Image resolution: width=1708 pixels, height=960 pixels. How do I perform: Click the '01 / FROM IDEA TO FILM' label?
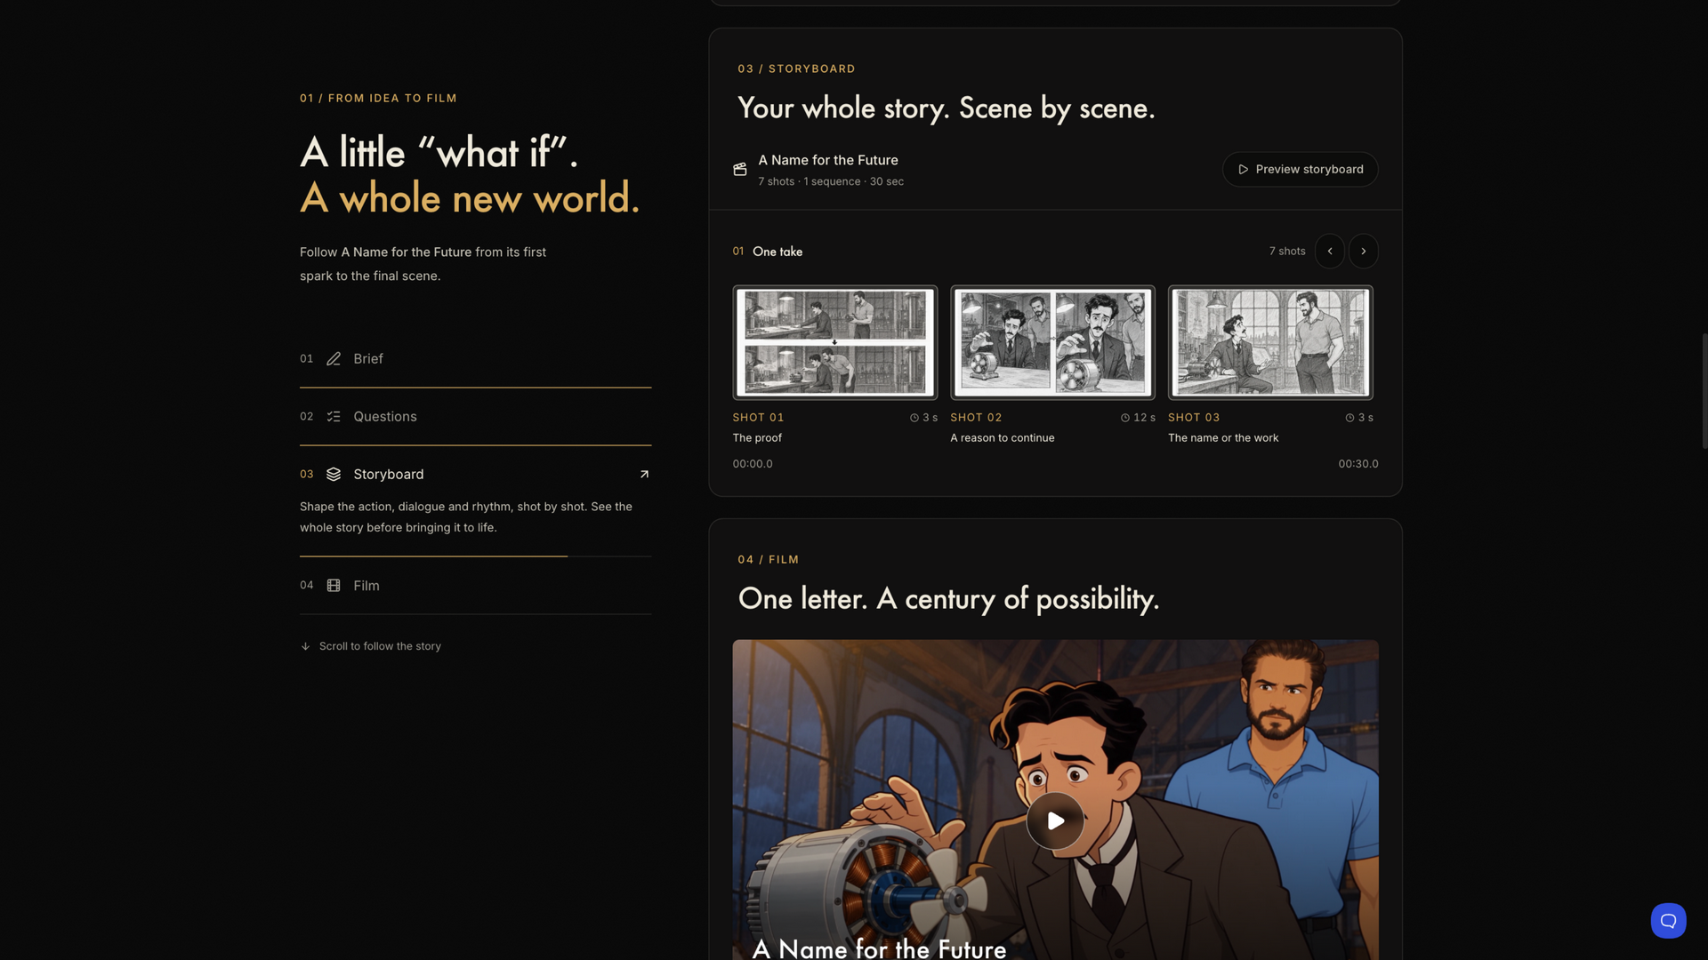(378, 98)
